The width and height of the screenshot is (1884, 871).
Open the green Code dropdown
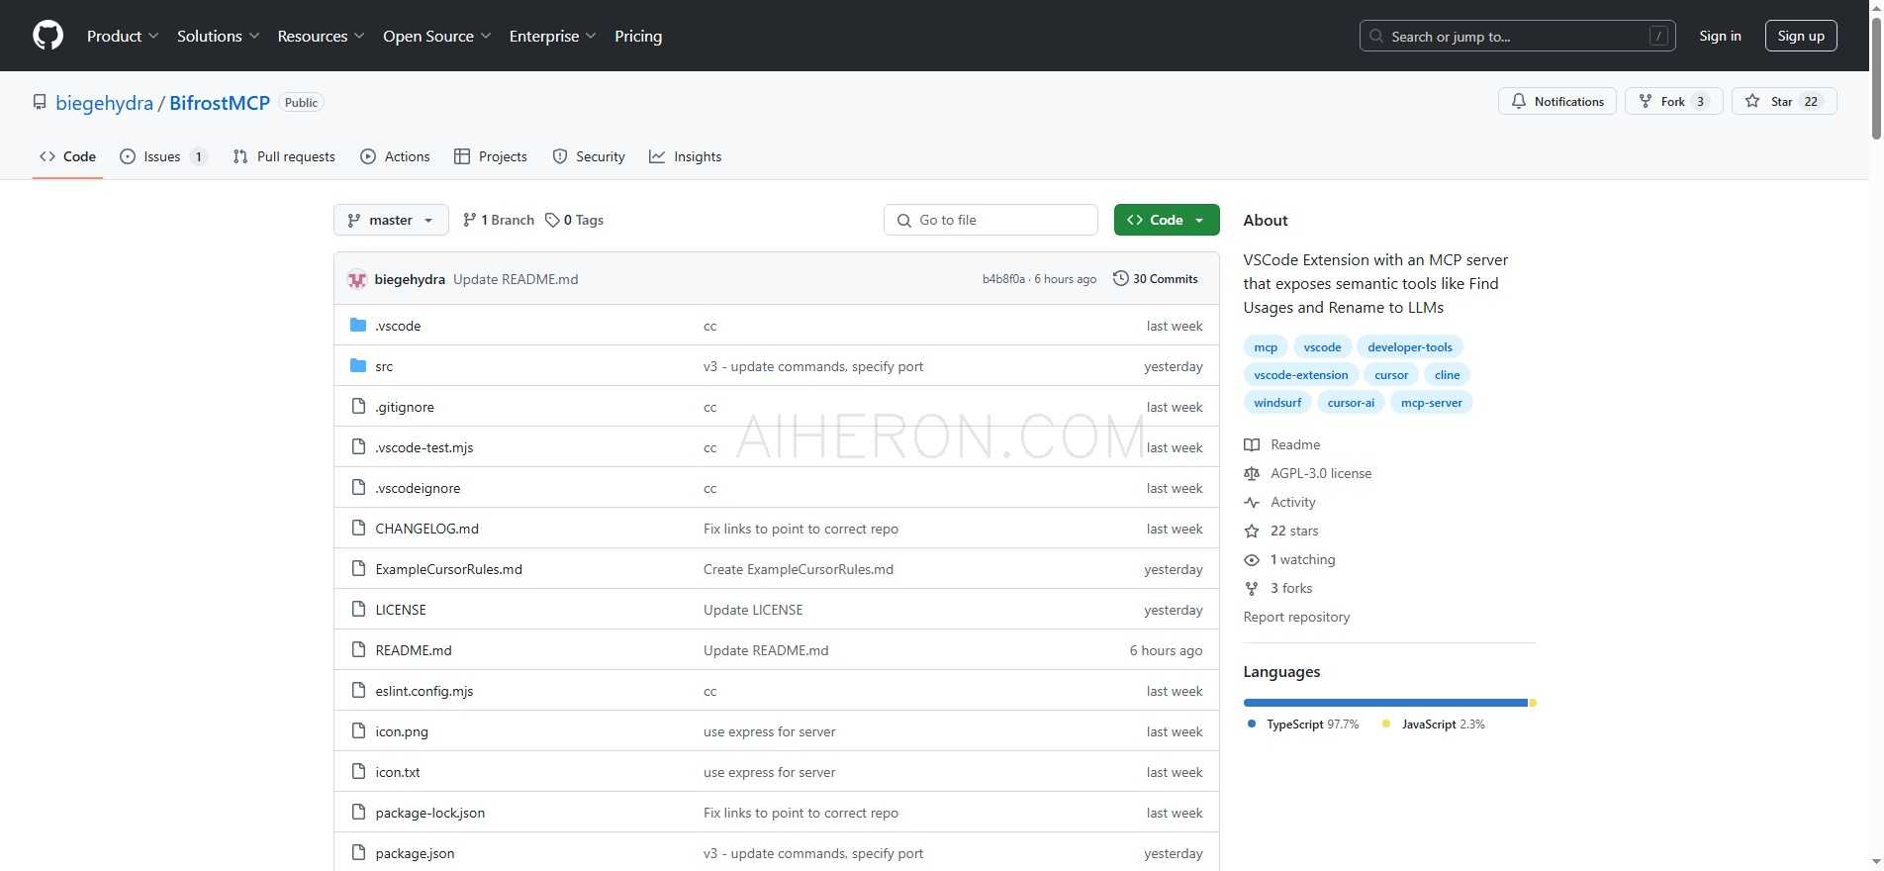[x=1166, y=220]
